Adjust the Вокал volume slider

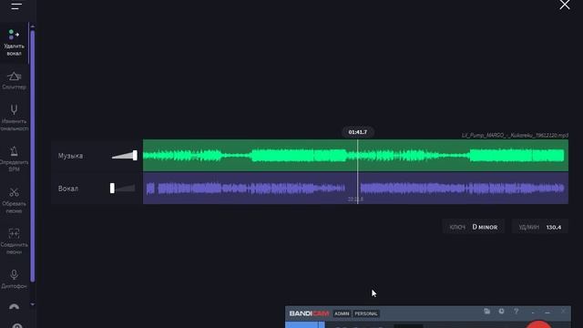[x=122, y=189]
